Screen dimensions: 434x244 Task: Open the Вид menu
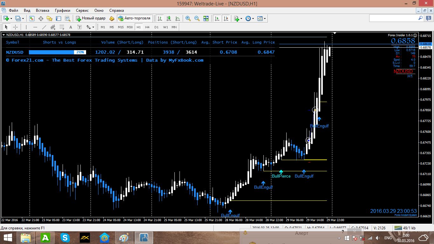pyautogui.click(x=27, y=10)
